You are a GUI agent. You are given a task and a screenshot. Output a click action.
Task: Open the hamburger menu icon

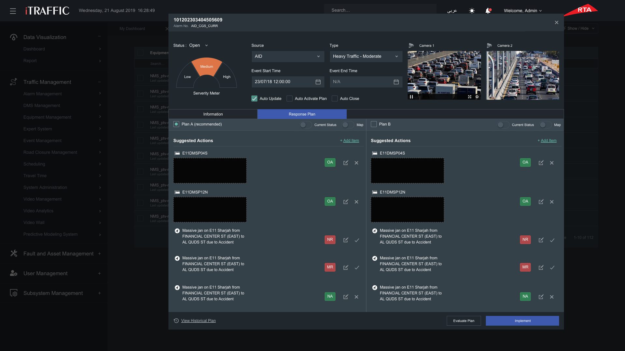point(13,11)
